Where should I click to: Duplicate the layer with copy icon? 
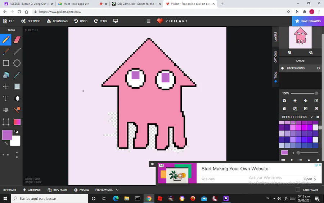[295, 109]
